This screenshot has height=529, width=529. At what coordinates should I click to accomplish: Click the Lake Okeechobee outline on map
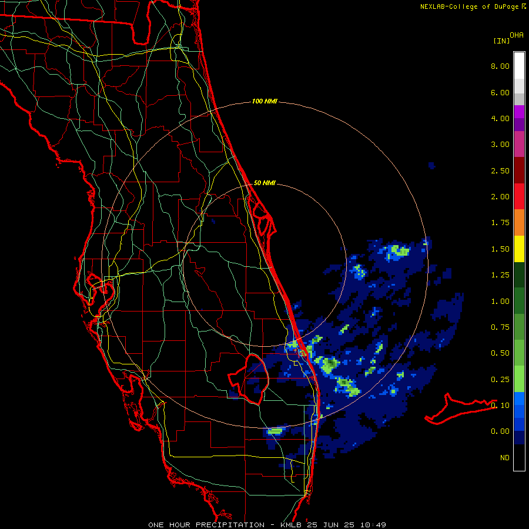tap(249, 379)
